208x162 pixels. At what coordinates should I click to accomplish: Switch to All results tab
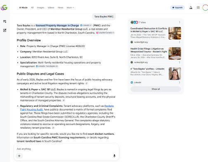pos(32,7)
